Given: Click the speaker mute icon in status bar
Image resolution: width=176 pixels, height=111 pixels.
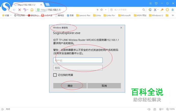Looking at the screenshot, I should pos(149,109).
